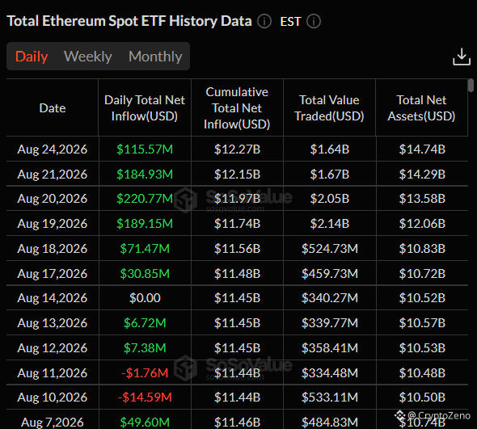Click the $10.83B net assets cell

[422, 249]
